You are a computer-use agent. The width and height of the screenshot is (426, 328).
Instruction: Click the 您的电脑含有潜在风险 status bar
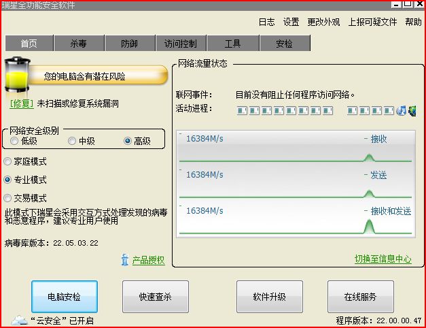pos(98,76)
